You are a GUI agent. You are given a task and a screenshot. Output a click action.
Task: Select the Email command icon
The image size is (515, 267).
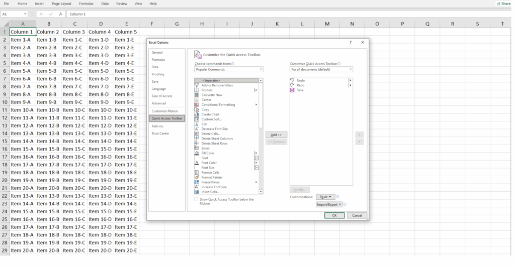(x=197, y=148)
